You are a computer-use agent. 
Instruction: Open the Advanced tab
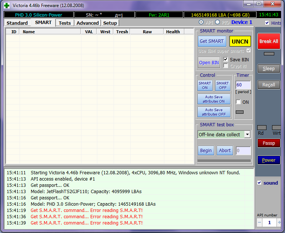click(x=87, y=23)
